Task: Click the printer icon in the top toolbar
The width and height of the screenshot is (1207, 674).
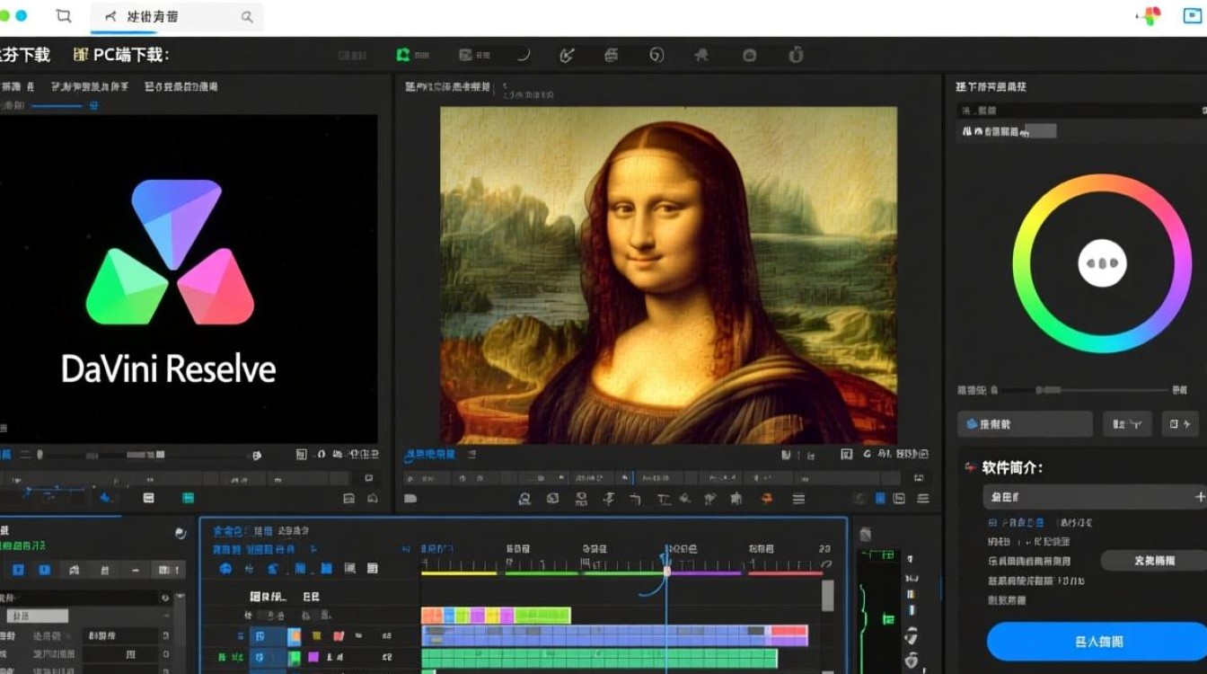Action: click(612, 55)
